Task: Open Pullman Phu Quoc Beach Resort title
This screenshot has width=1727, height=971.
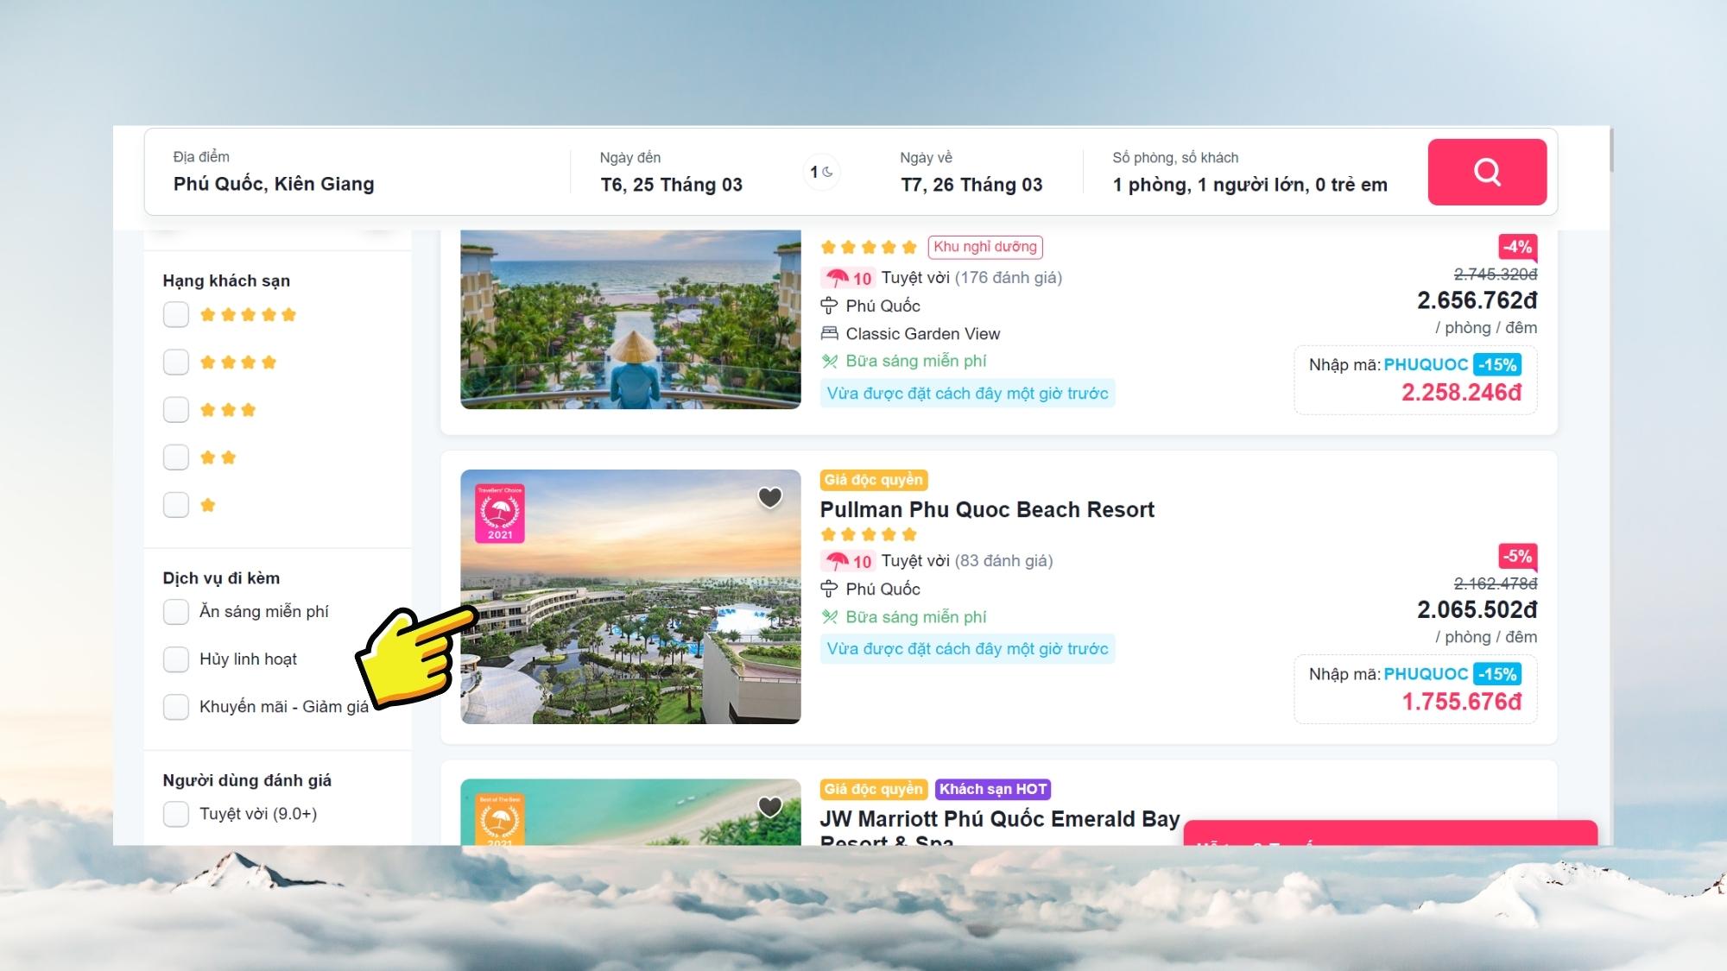Action: click(987, 509)
